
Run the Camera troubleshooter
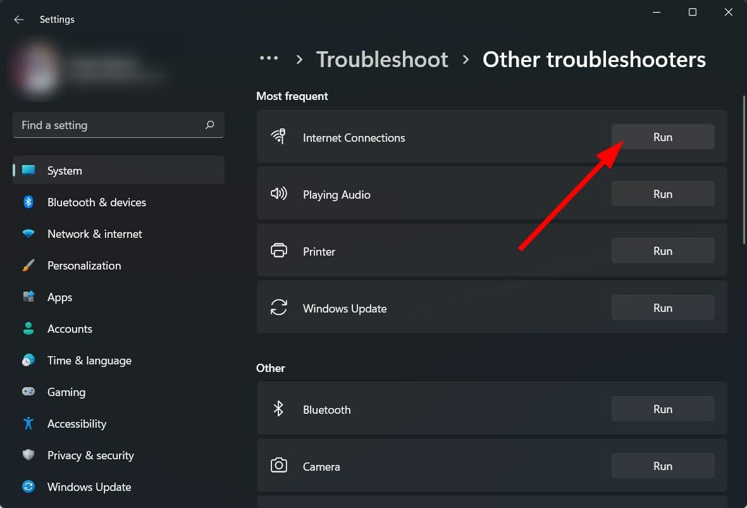662,465
